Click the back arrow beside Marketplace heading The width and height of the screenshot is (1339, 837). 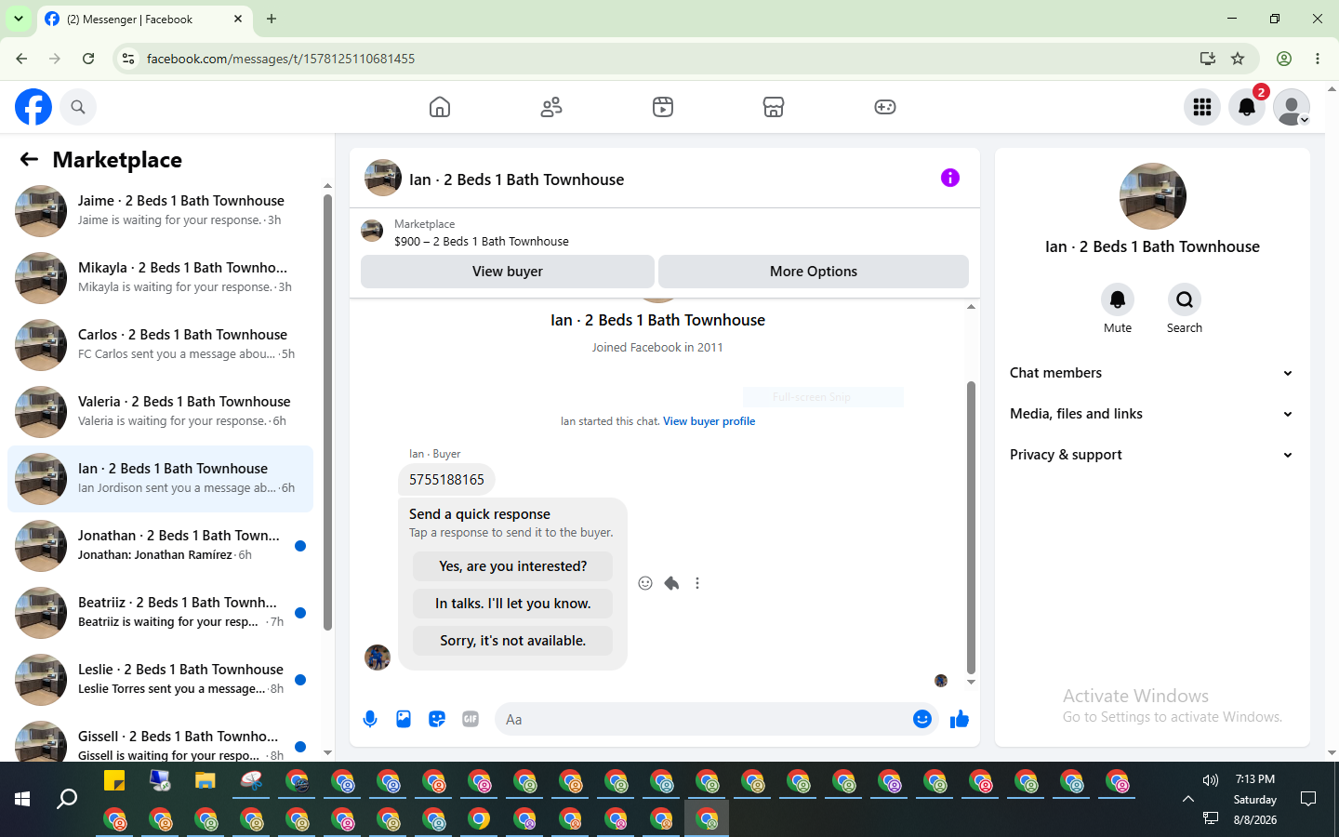(x=29, y=159)
